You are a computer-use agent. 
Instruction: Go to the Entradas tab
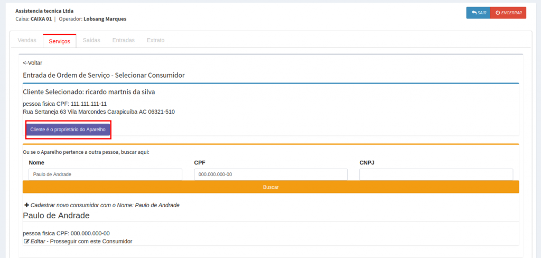[123, 40]
